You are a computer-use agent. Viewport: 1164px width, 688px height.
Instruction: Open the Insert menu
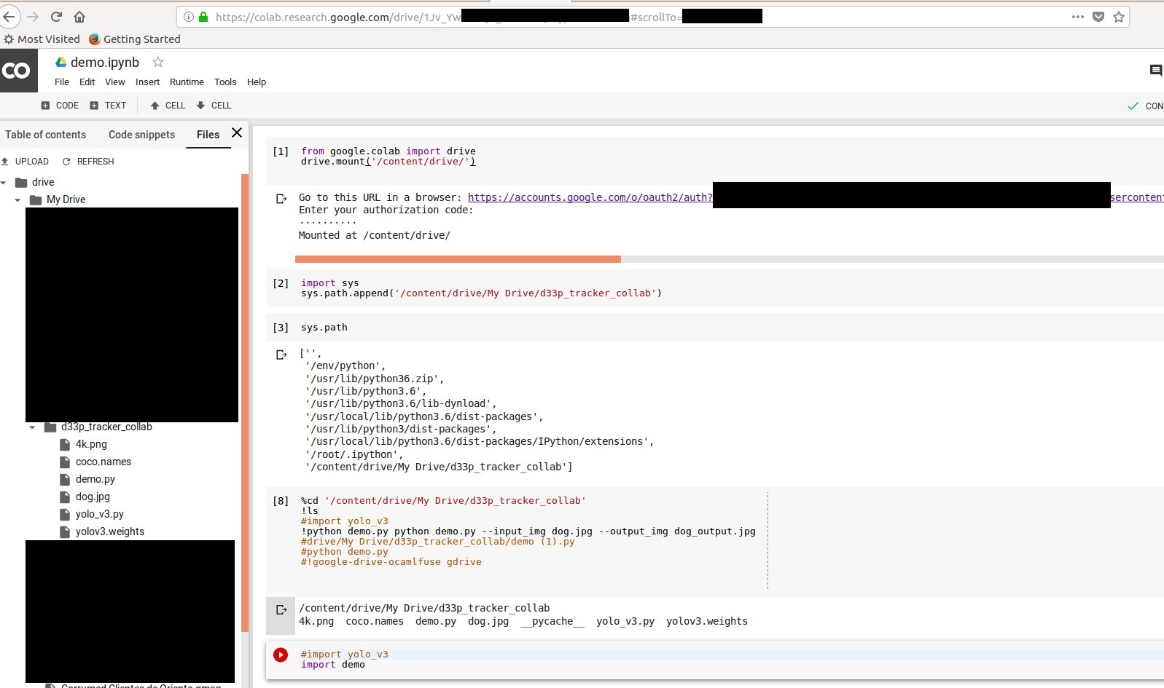click(147, 82)
